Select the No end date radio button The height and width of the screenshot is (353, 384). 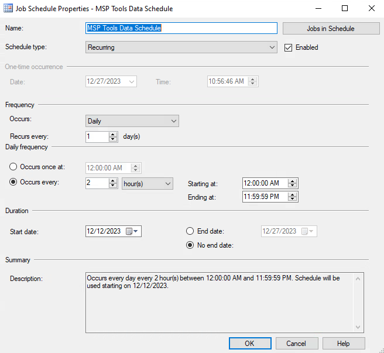pos(190,245)
